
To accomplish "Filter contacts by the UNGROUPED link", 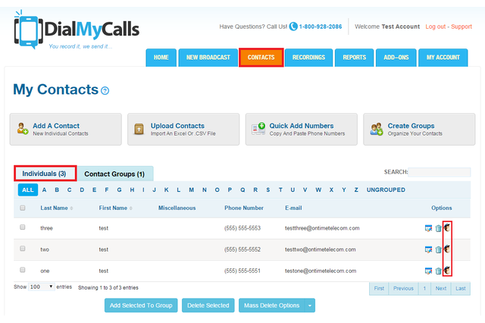I will point(386,190).
